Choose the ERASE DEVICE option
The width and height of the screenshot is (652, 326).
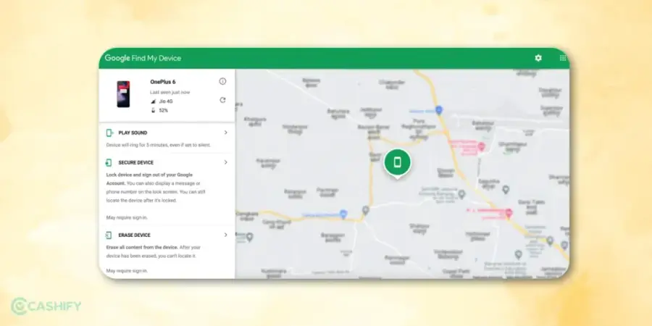click(135, 235)
